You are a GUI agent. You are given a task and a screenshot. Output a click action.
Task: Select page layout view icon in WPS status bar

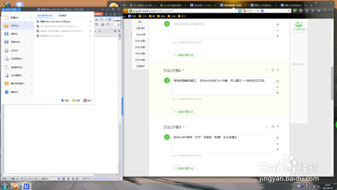point(64,179)
